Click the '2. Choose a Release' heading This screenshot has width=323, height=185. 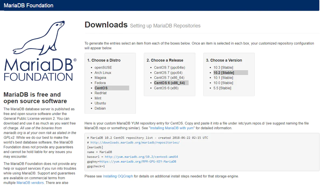(165, 60)
